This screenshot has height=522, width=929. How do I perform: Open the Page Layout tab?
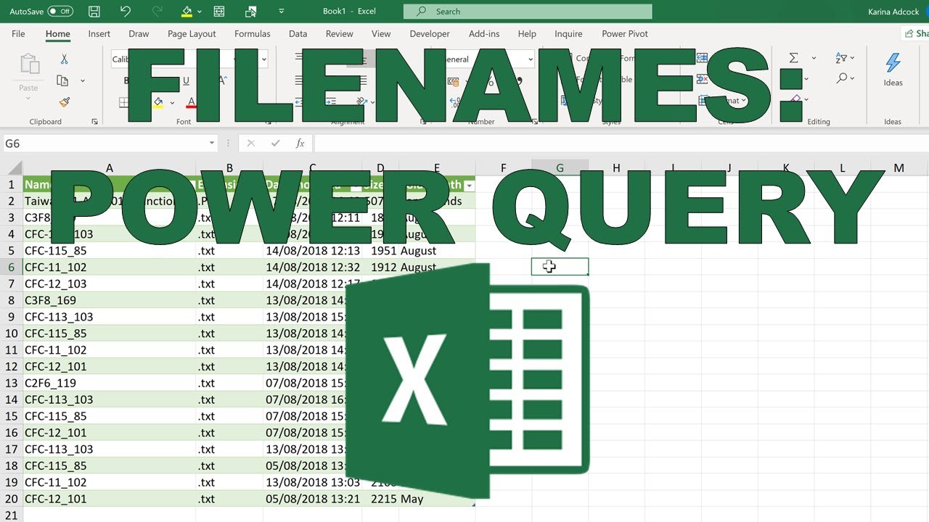tap(192, 33)
